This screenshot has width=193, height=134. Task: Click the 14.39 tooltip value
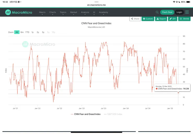point(186,89)
